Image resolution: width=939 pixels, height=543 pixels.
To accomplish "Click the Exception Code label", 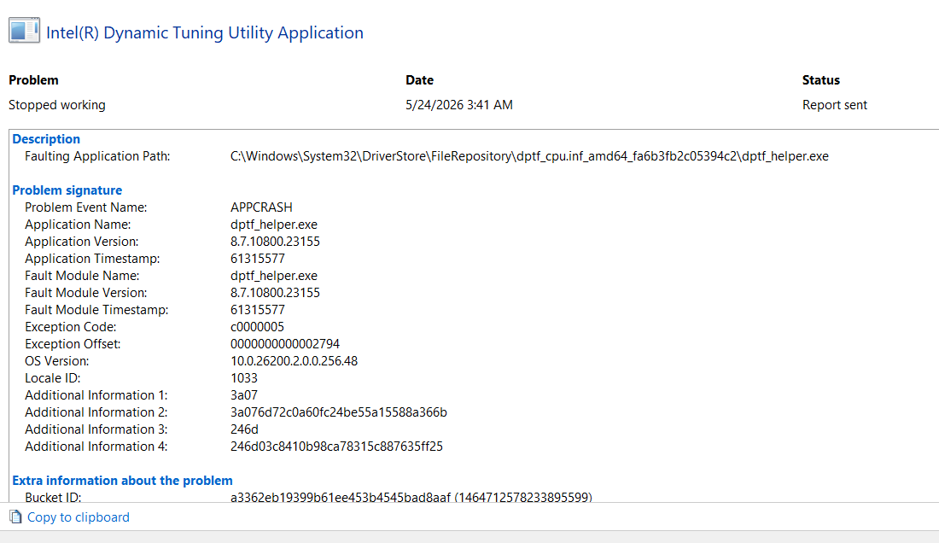I will tap(71, 327).
